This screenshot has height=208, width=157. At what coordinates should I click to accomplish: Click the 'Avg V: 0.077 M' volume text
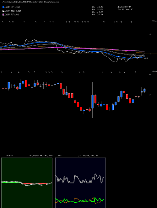click(124, 7)
